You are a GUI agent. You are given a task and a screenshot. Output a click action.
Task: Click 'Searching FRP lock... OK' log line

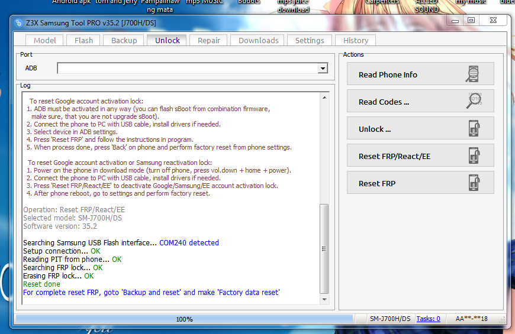(x=63, y=268)
